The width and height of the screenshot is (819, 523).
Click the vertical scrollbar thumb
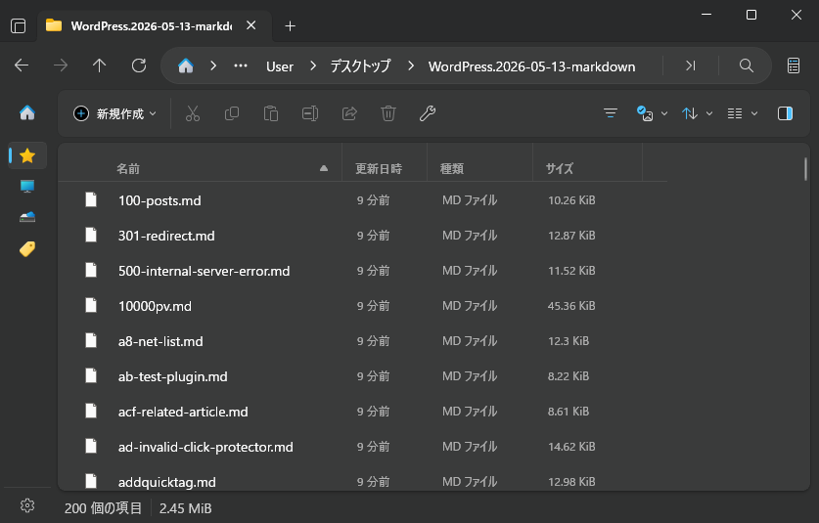pos(805,169)
